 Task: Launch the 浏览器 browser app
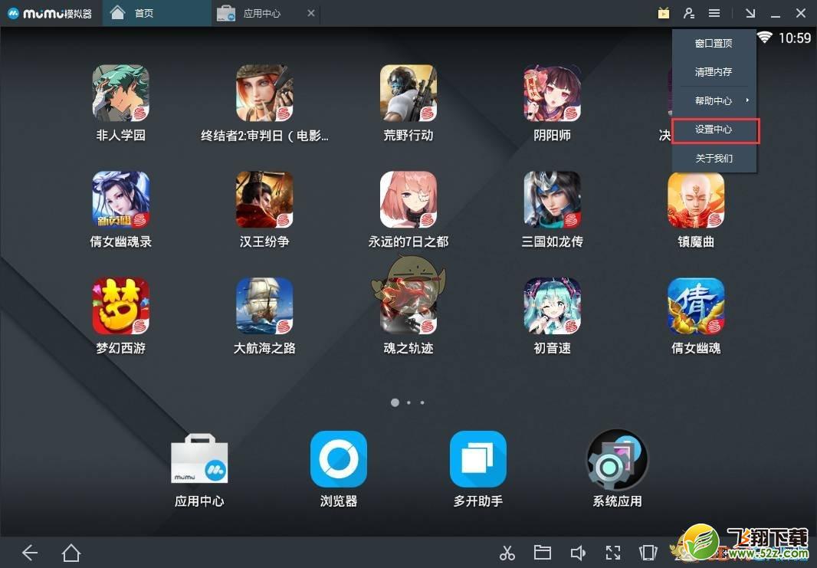338,458
